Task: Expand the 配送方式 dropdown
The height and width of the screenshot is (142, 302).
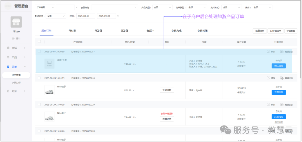Action: click(x=56, y=16)
